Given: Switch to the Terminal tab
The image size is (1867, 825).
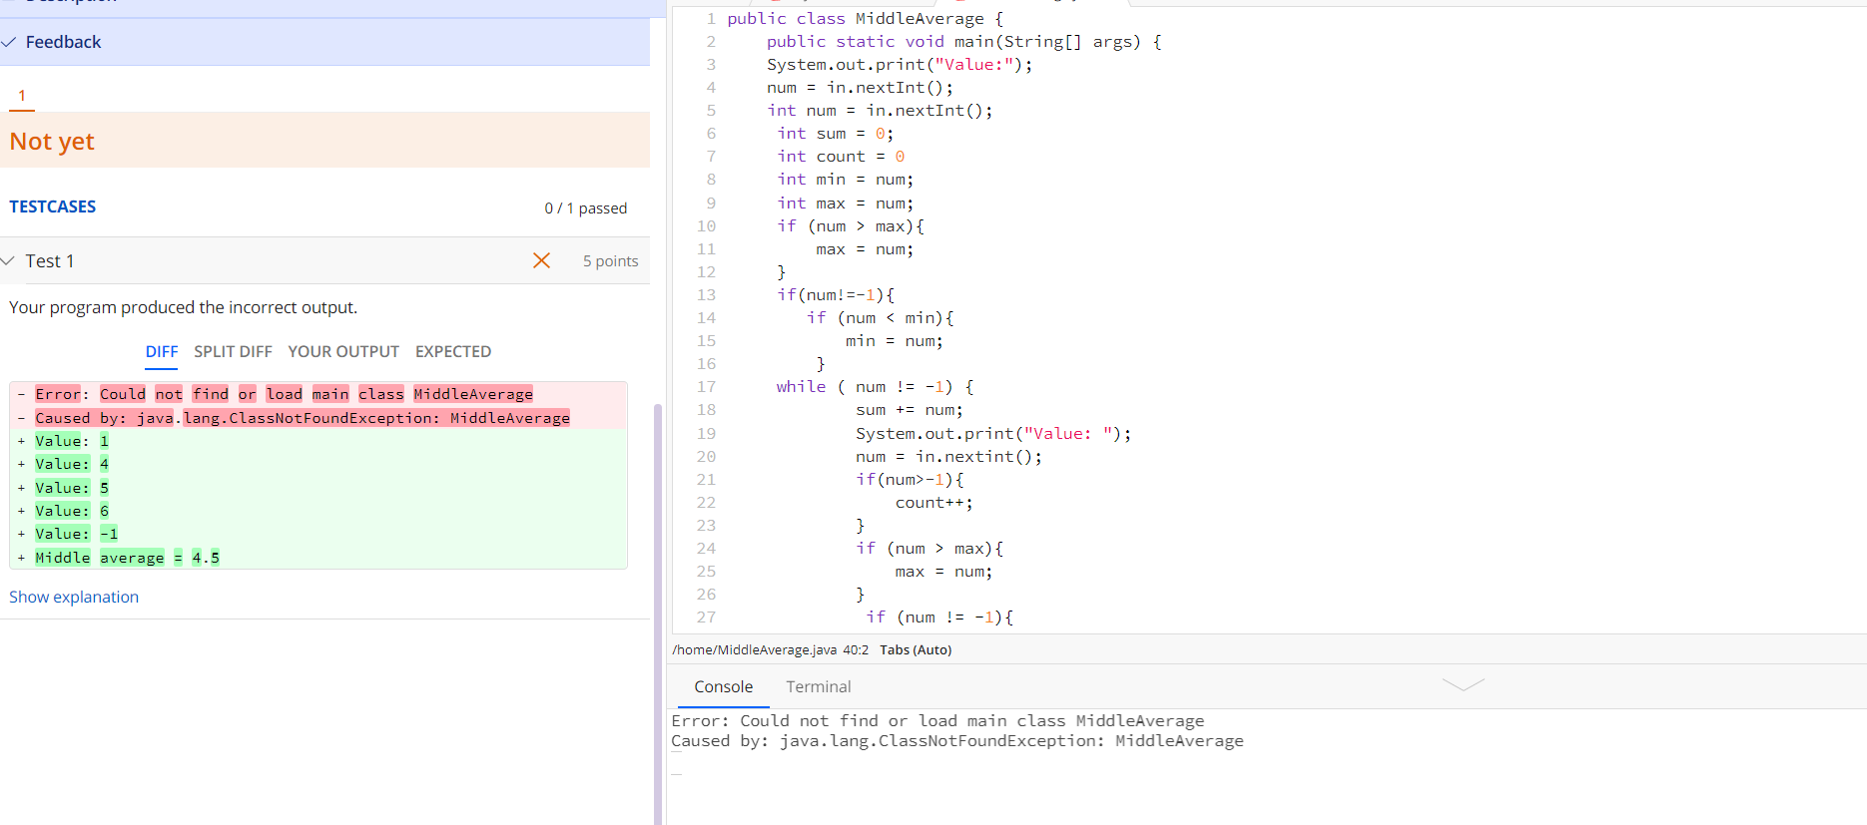Looking at the screenshot, I should tap(818, 686).
